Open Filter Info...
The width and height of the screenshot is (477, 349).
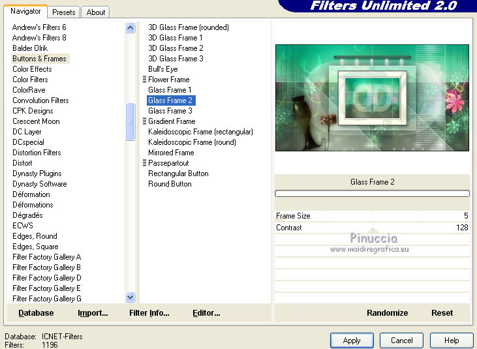(149, 313)
